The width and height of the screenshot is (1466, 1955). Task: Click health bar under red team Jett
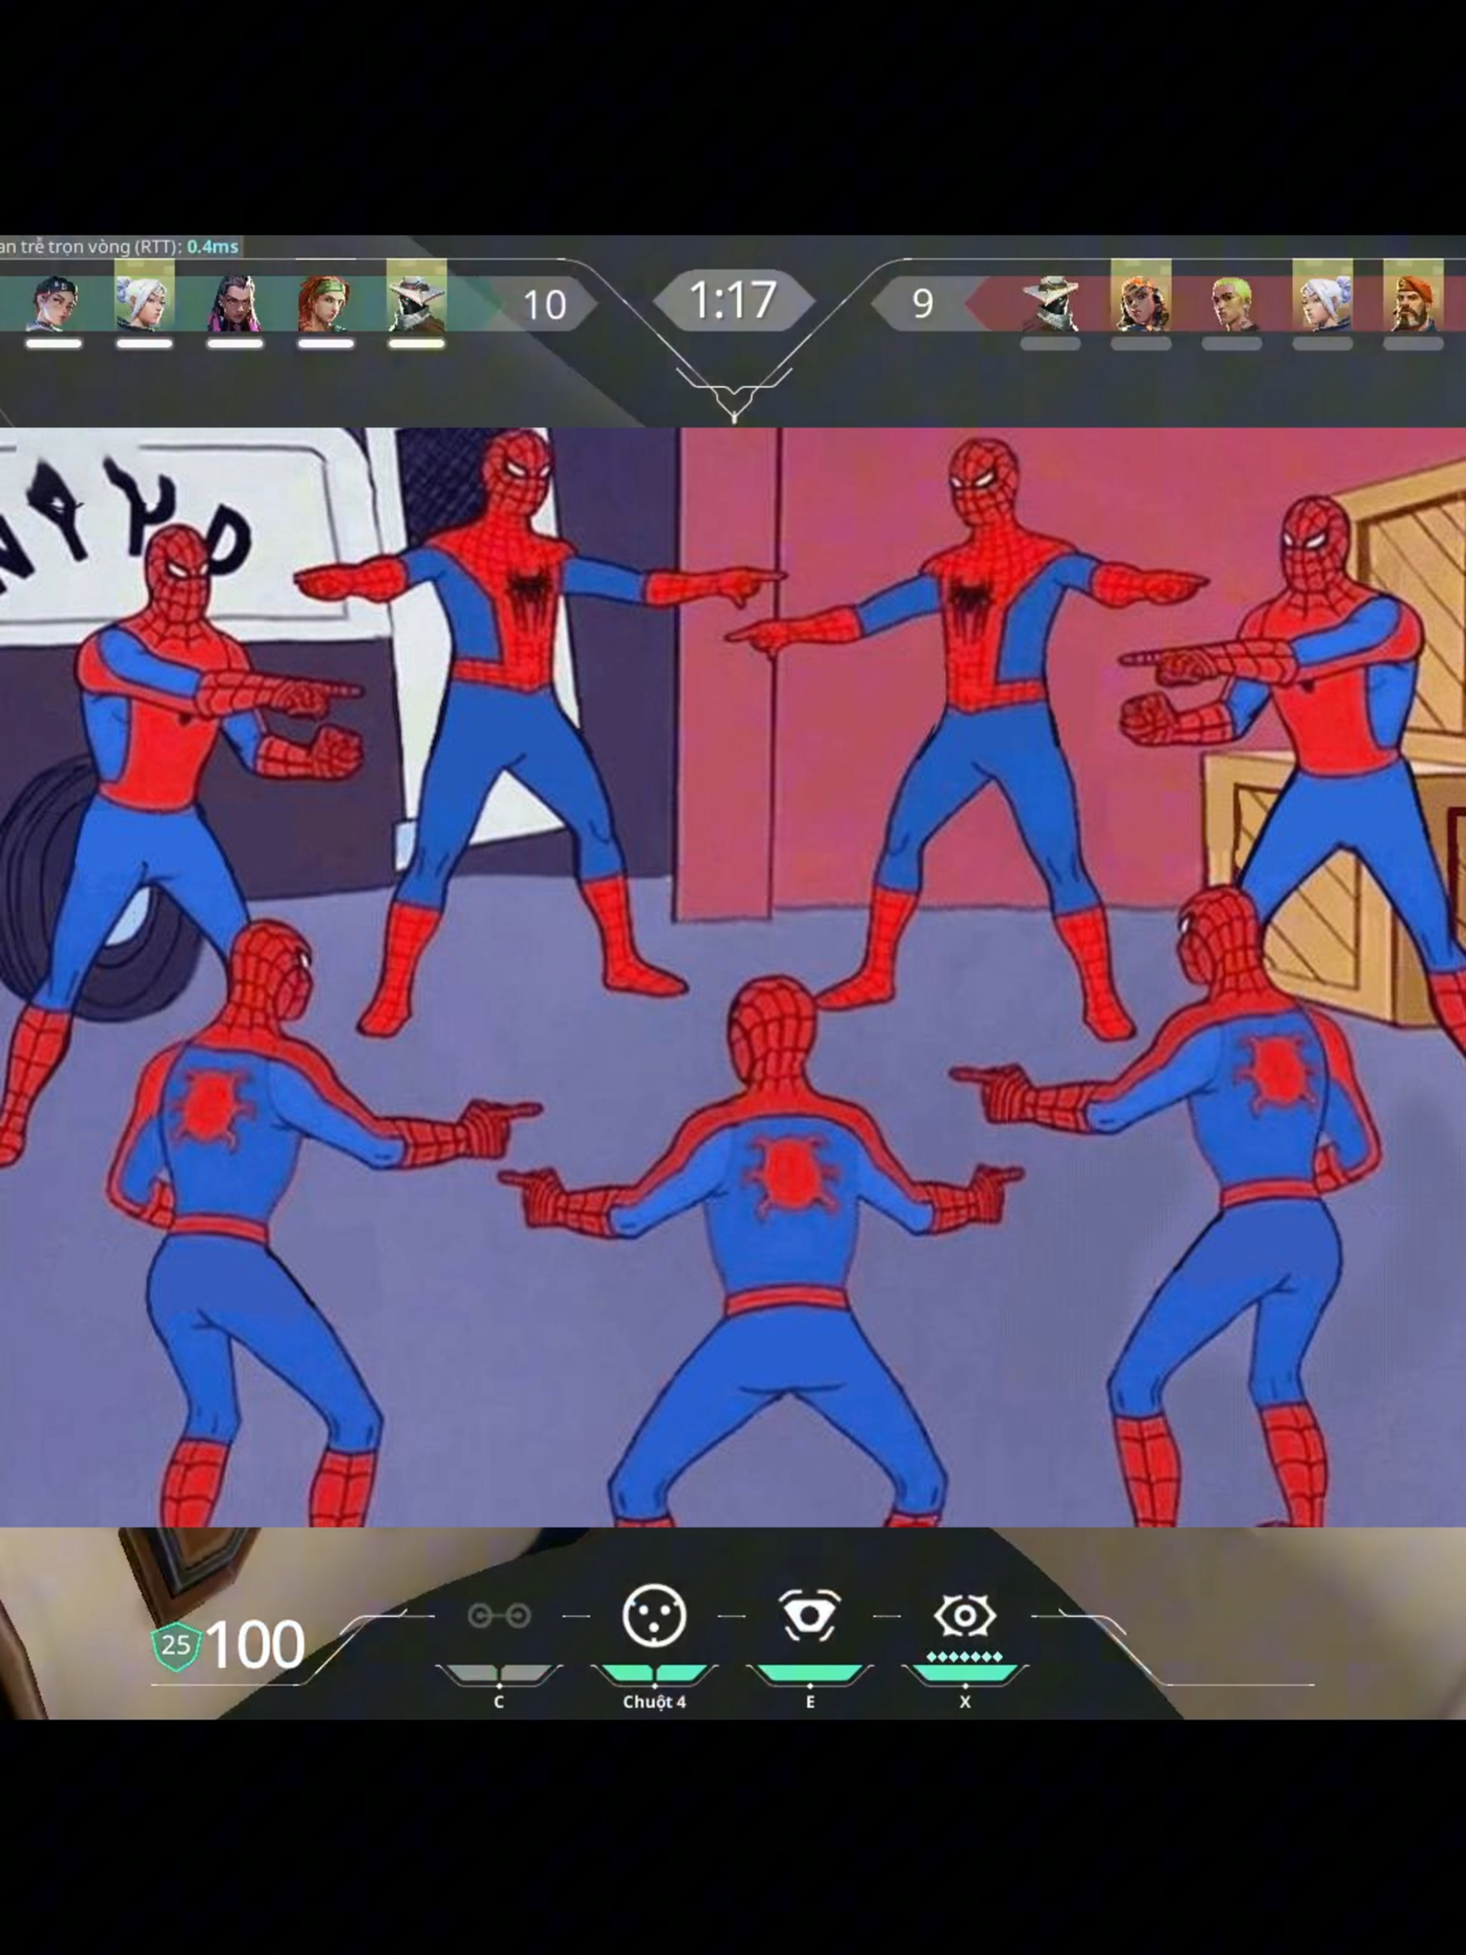point(1322,343)
